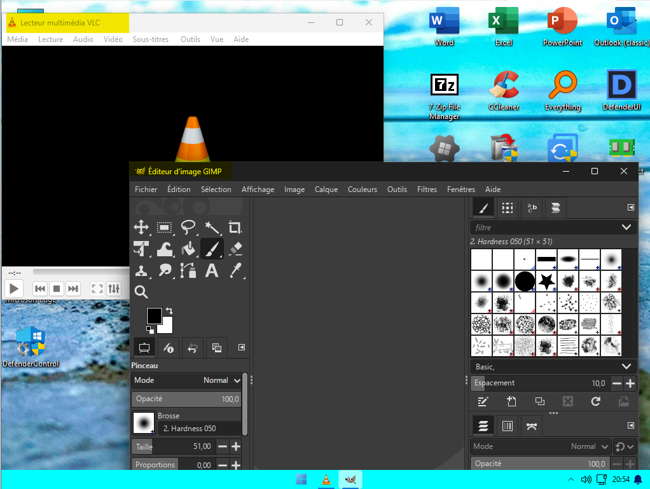Switch to the Patterns tab in right dock
This screenshot has height=489, width=650.
click(x=508, y=207)
